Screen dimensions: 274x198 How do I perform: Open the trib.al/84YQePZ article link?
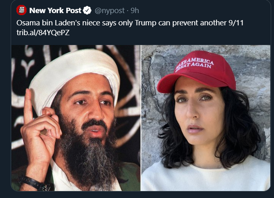pyautogui.click(x=43, y=32)
